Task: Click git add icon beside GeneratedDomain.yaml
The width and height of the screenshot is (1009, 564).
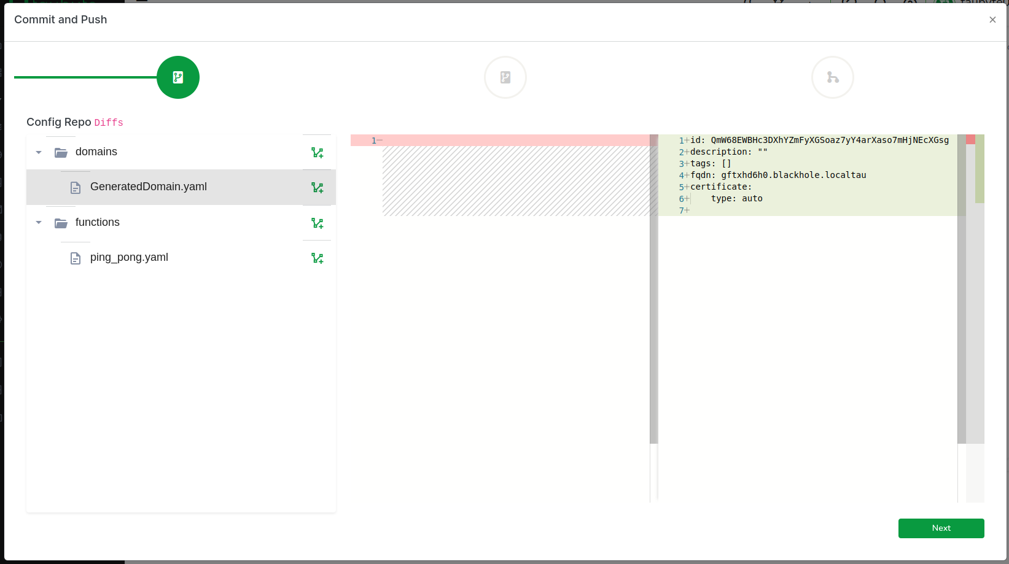Action: (x=317, y=187)
